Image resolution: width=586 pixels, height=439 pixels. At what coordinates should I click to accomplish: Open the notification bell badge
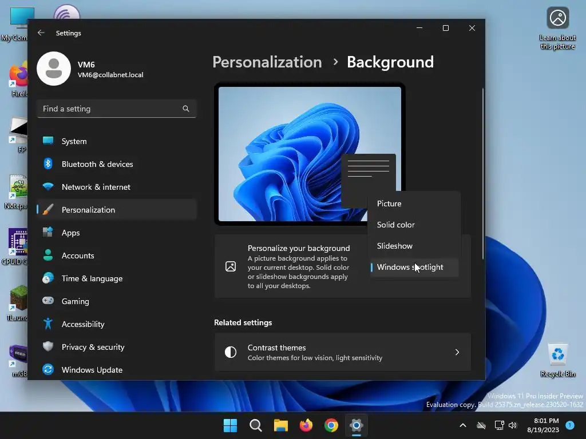pos(570,425)
